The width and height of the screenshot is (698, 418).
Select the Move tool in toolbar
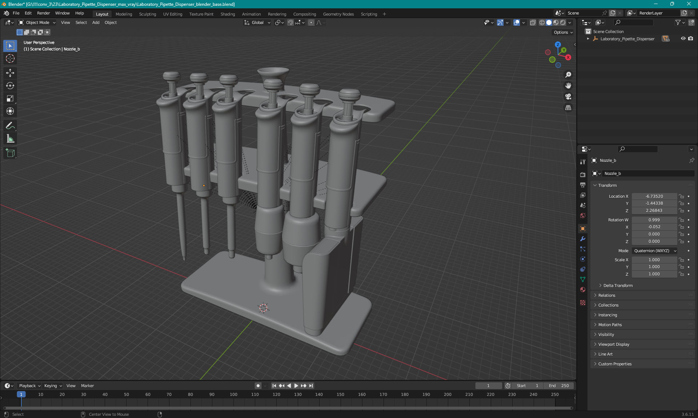pos(11,73)
